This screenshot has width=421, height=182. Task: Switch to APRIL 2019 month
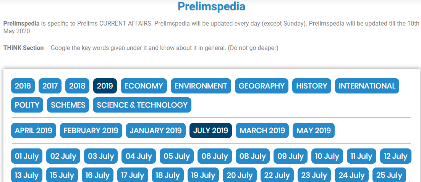pyautogui.click(x=34, y=130)
